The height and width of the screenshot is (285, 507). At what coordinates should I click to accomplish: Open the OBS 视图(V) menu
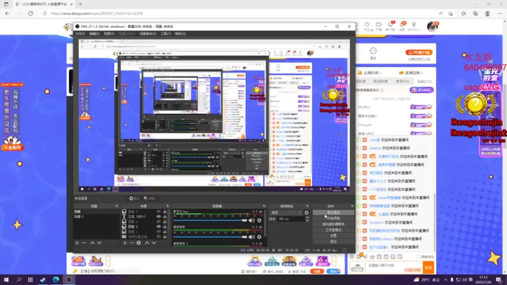click(109, 34)
